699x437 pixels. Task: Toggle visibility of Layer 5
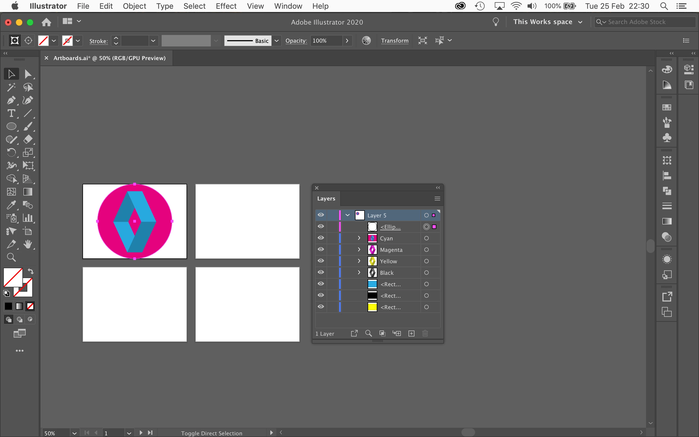321,215
